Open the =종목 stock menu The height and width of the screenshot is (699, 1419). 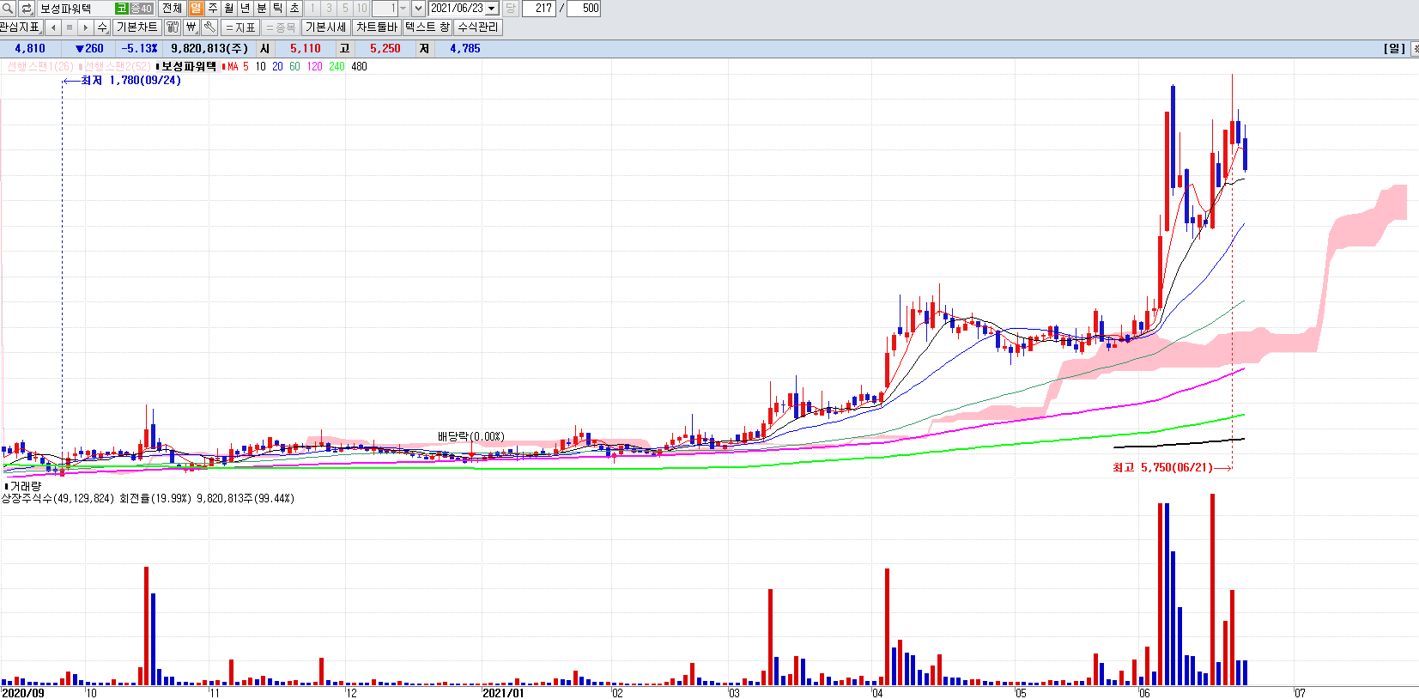coord(281,27)
